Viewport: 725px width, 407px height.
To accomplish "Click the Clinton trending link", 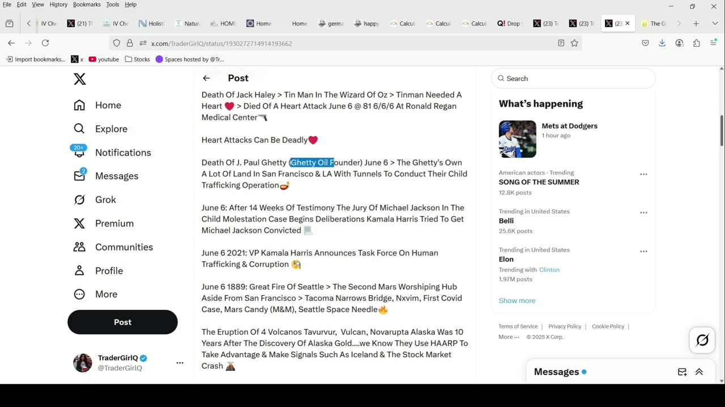I will pyautogui.click(x=549, y=270).
